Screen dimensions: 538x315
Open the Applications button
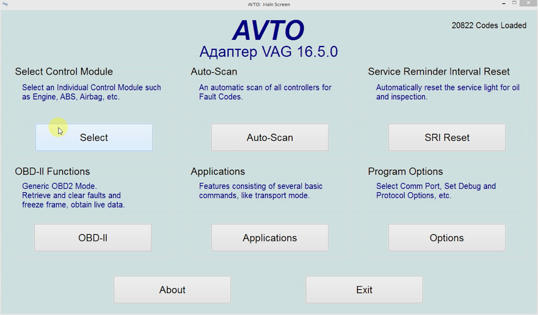[x=270, y=238]
